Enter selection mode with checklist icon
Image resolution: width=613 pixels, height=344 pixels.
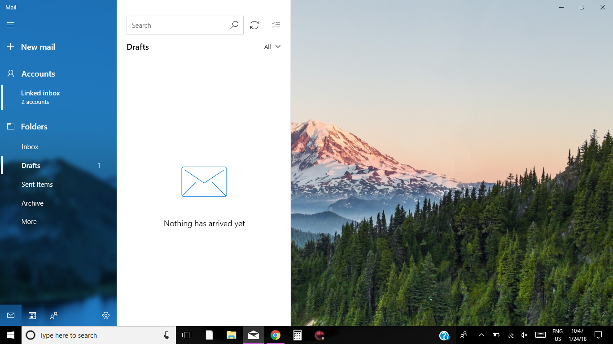click(276, 26)
